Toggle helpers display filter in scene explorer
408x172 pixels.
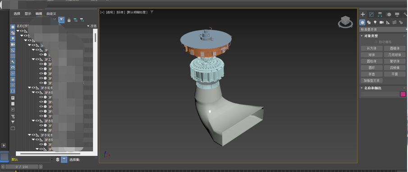click(x=13, y=50)
